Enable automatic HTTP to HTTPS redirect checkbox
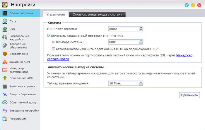Screen dimensions: 205x130 click(54, 49)
